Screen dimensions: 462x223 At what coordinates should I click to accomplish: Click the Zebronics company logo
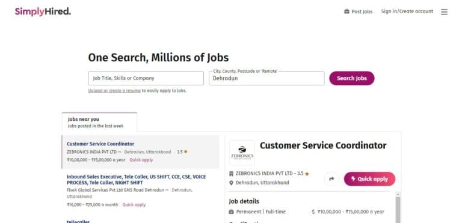242,153
